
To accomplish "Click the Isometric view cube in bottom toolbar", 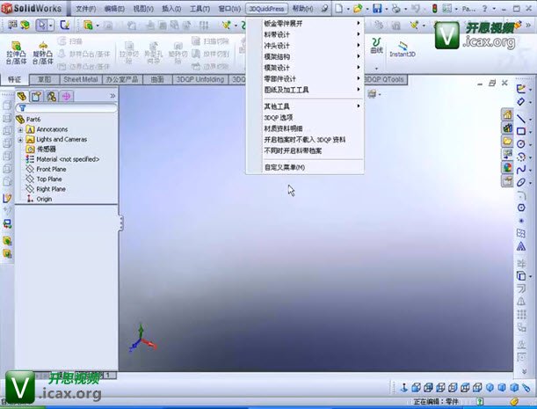I will click(490, 387).
